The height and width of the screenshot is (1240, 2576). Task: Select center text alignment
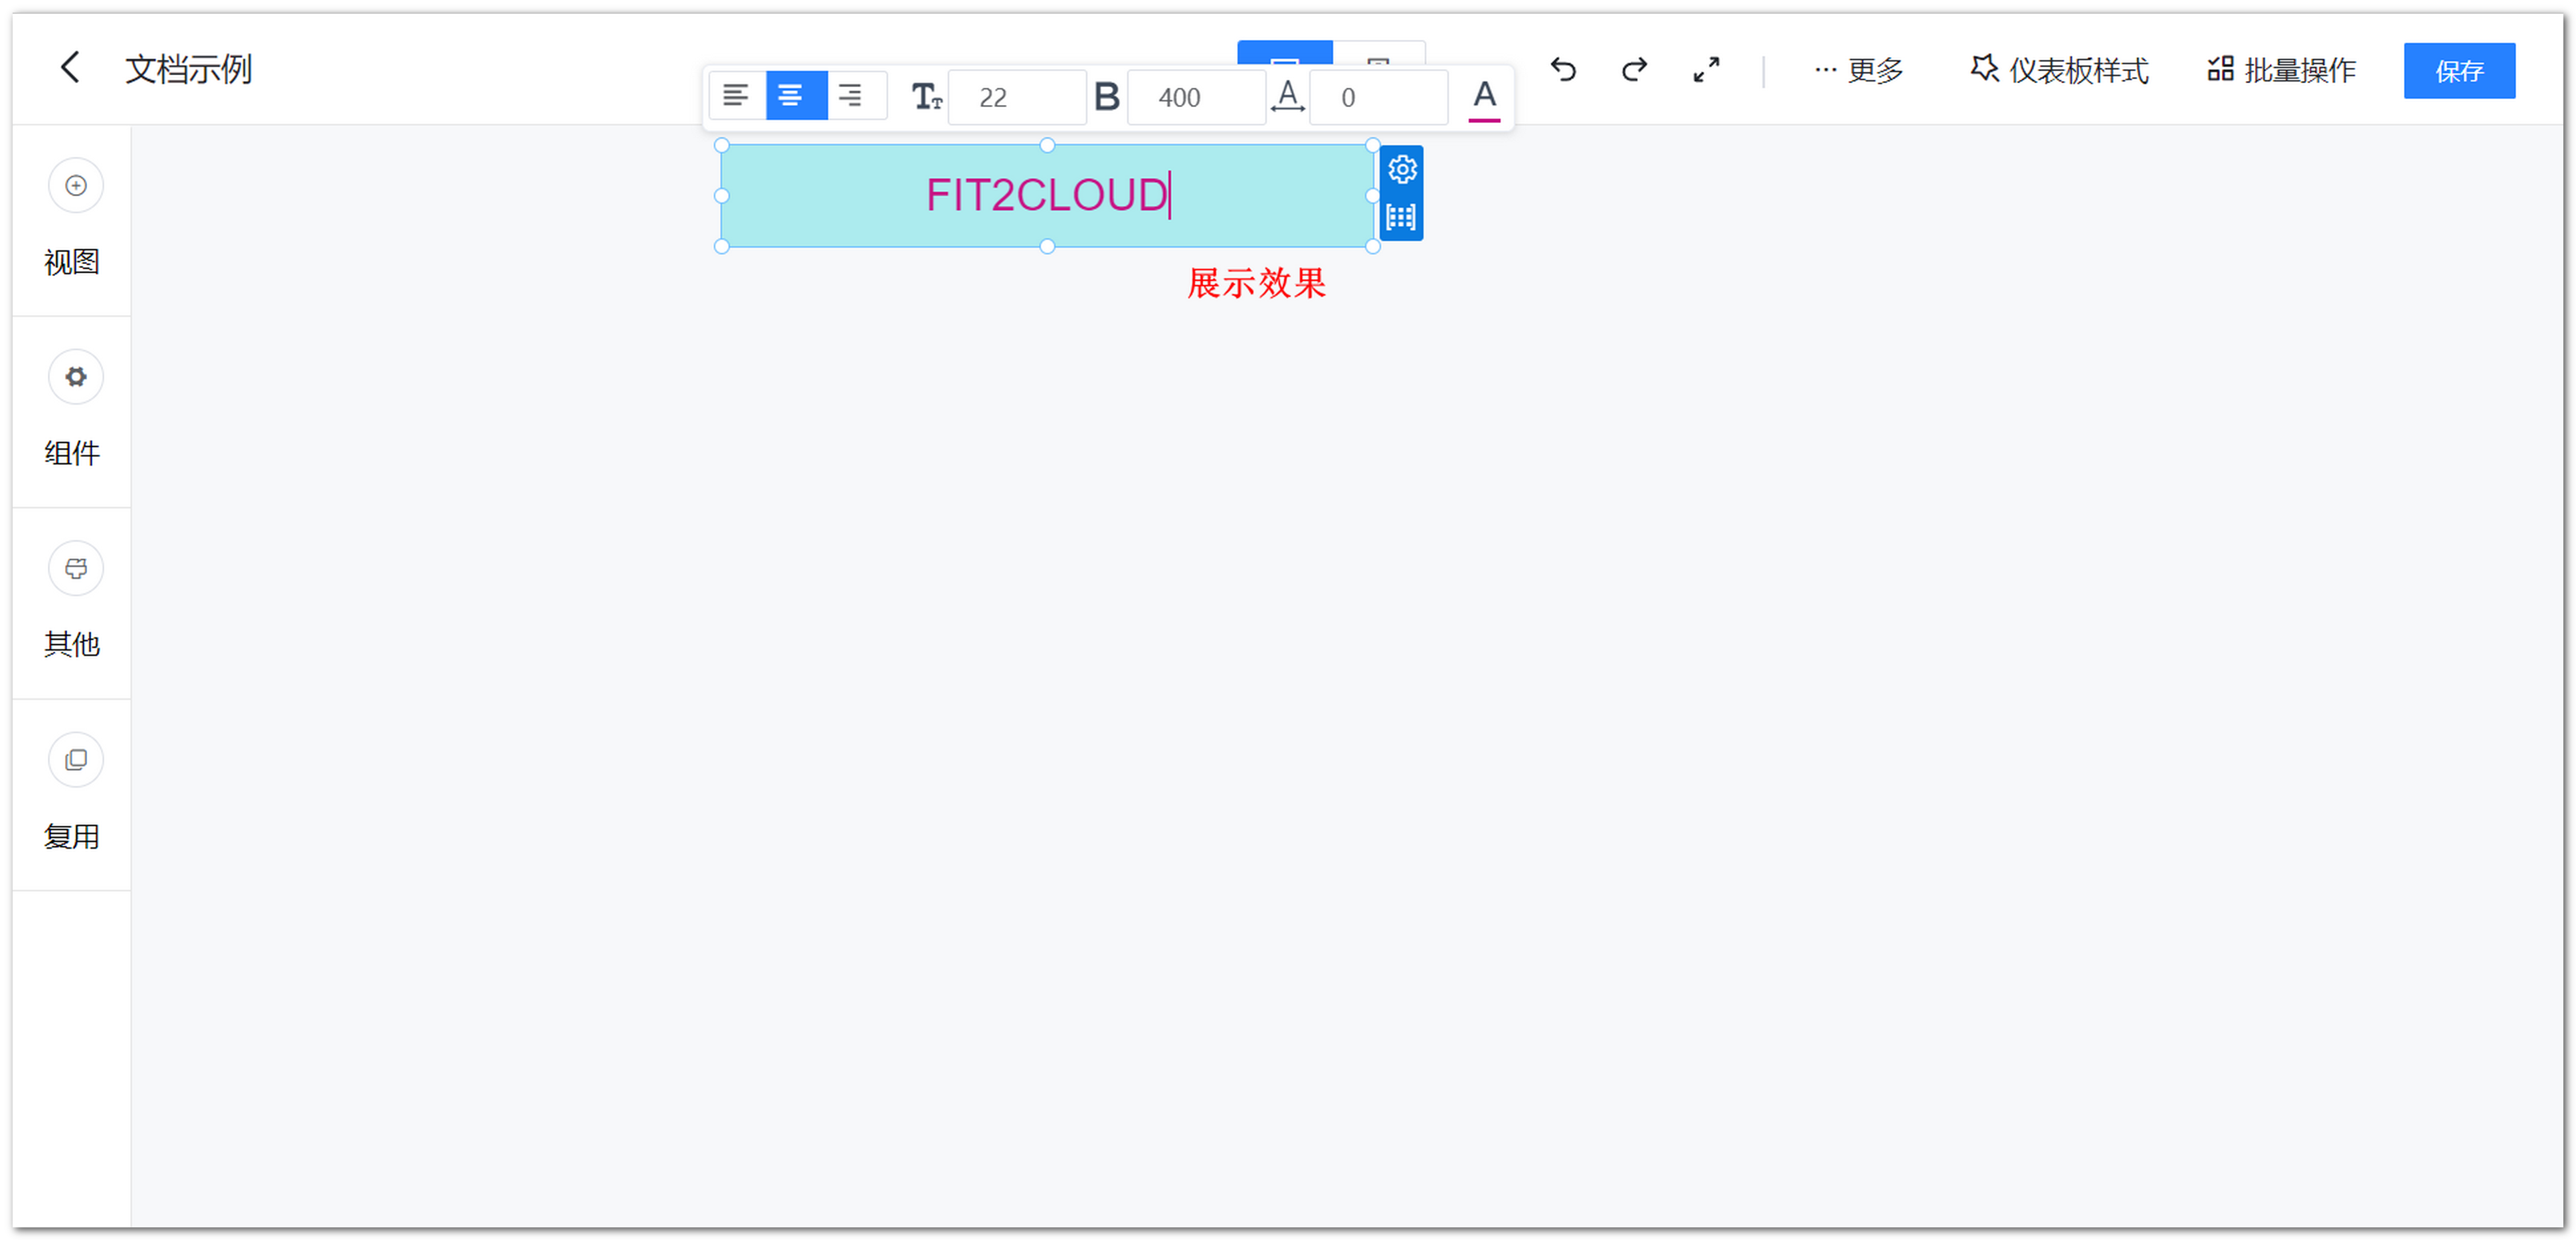click(796, 96)
